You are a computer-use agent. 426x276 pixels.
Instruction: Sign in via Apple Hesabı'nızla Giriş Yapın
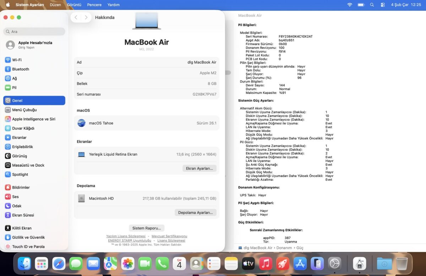[x=34, y=45]
